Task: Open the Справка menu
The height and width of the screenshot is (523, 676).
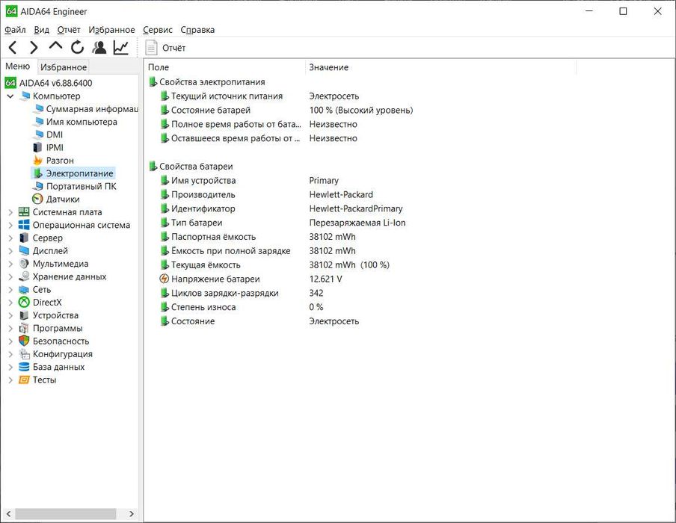Action: click(x=197, y=30)
